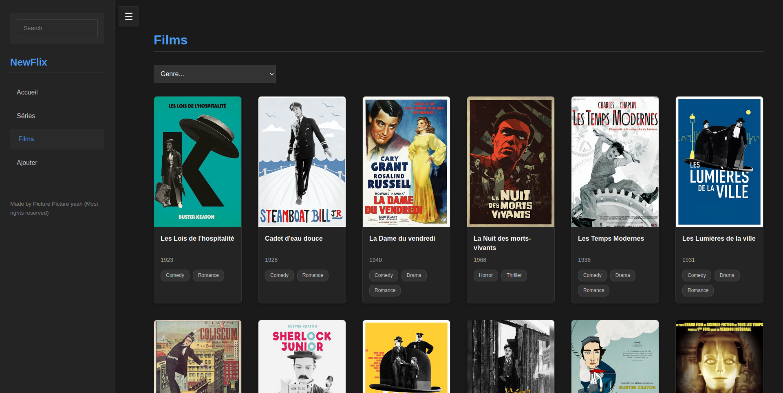783x393 pixels.
Task: Select the Romance tag on Les Lumières de la ville
Action: [x=697, y=290]
